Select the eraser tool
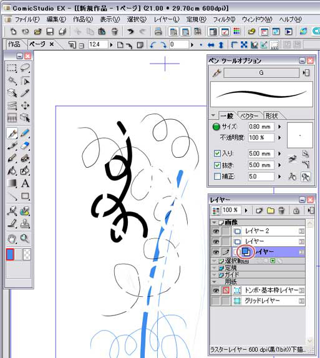Screen dimensions: 320x358 (x=25, y=145)
